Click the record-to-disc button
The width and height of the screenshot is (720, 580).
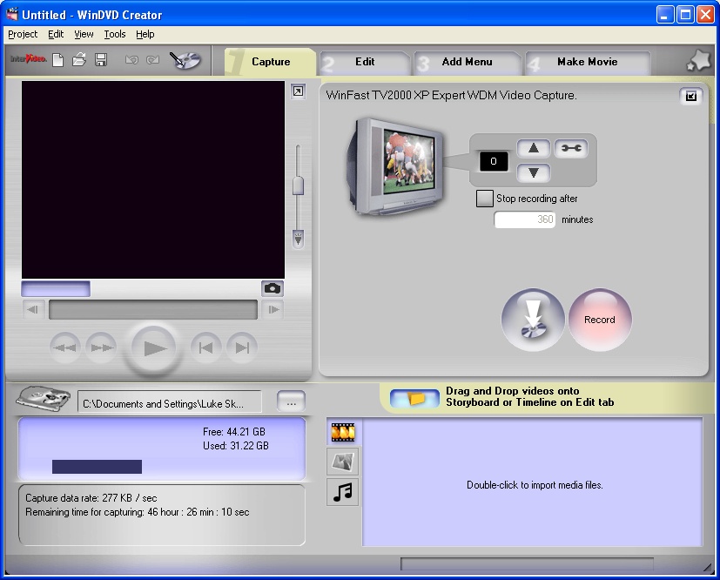pyautogui.click(x=533, y=320)
